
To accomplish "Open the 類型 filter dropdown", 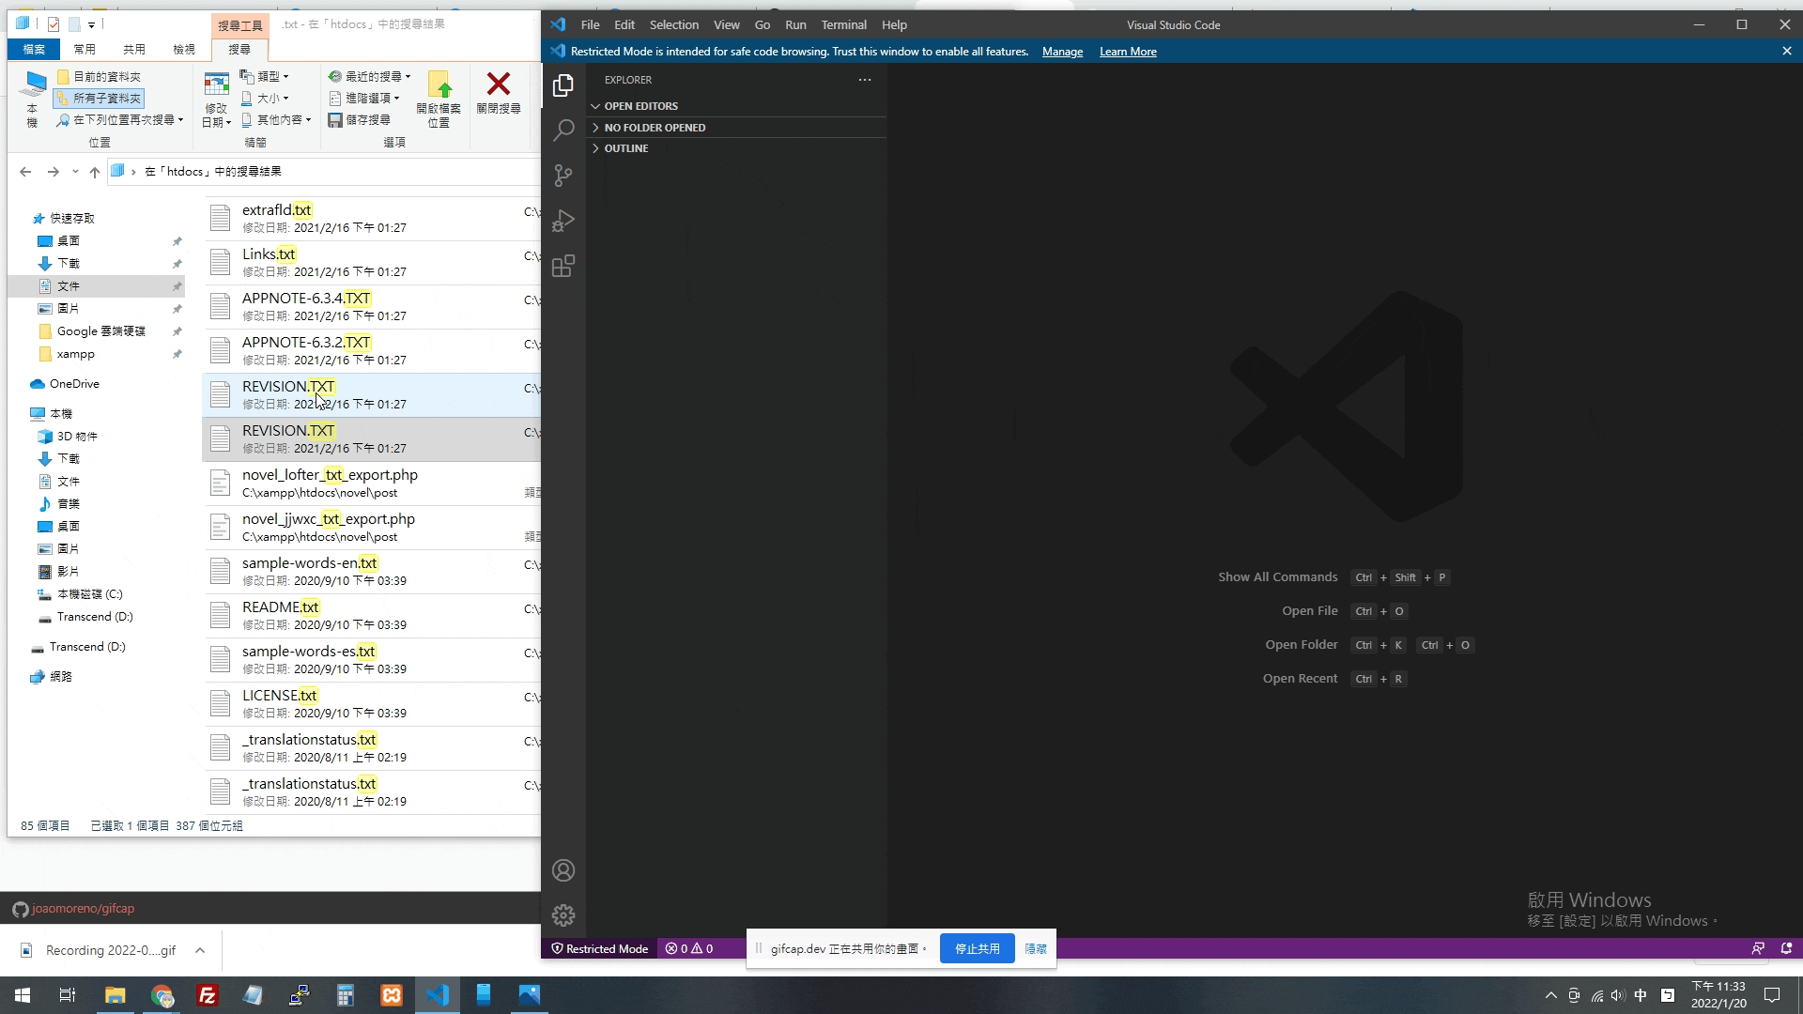I will (x=266, y=75).
